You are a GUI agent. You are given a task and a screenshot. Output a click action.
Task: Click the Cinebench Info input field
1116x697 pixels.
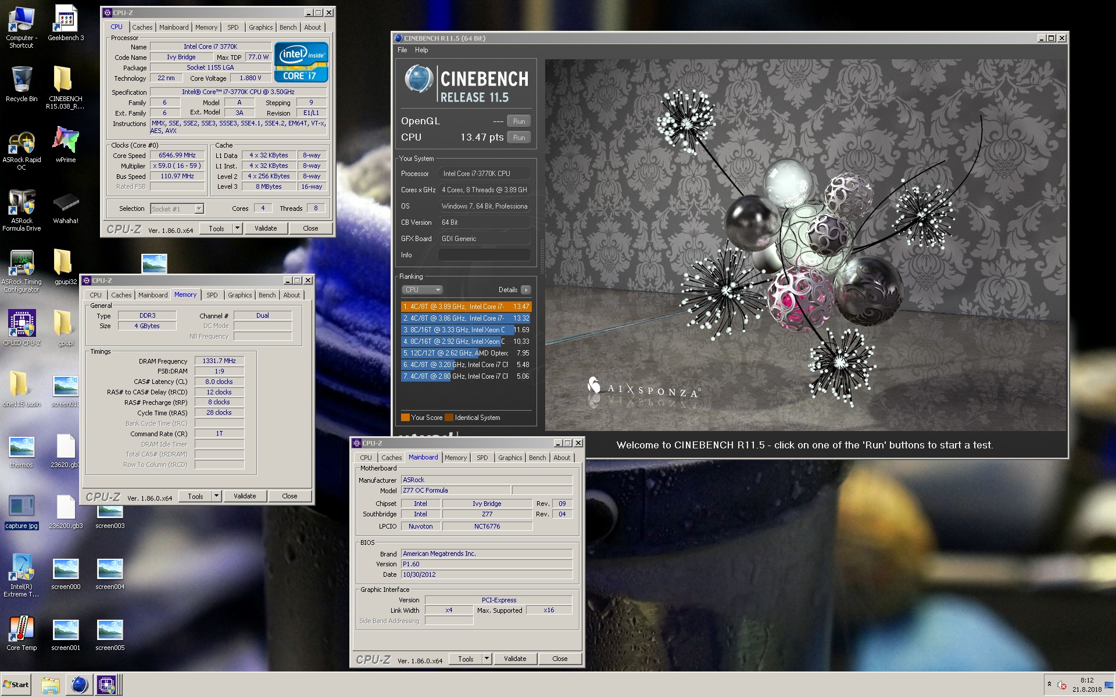[484, 255]
